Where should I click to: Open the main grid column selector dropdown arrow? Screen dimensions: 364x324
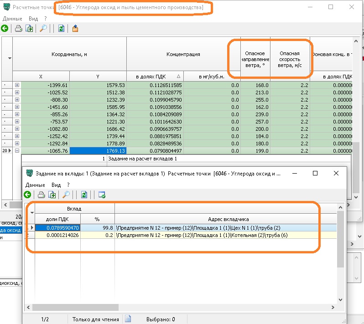click(x=10, y=58)
